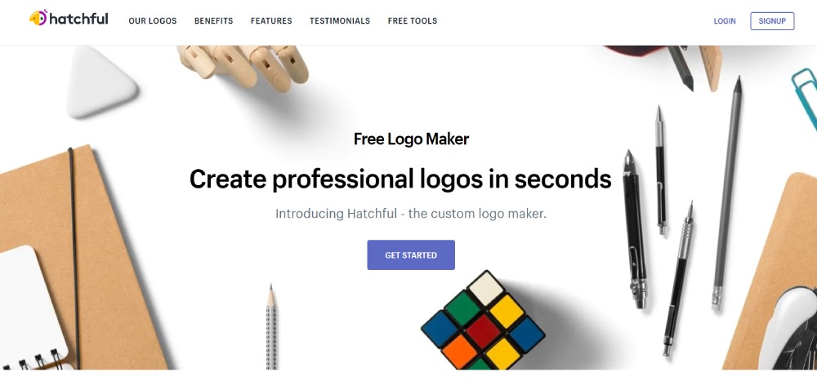817x385 pixels.
Task: Click the Rubik's cube image
Action: point(483,321)
